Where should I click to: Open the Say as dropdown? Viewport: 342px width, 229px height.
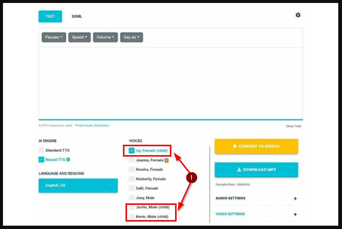[131, 37]
